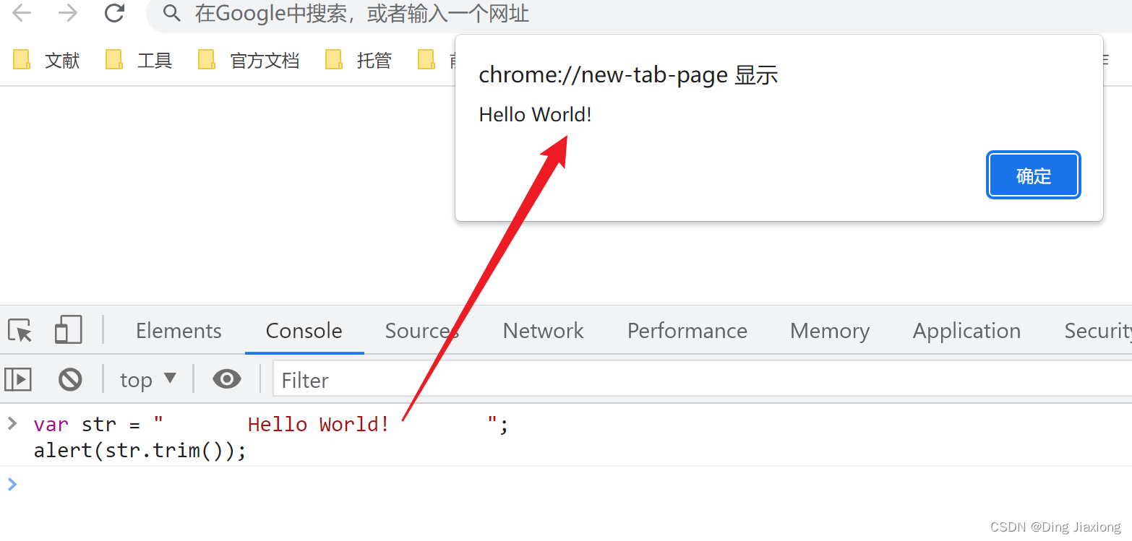This screenshot has width=1132, height=541.
Task: Click the search magnifier in address bar
Action: 171,13
